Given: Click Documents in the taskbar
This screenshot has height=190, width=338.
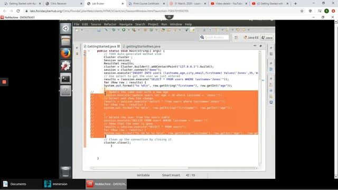Looking at the screenshot, I should [x=21, y=184].
